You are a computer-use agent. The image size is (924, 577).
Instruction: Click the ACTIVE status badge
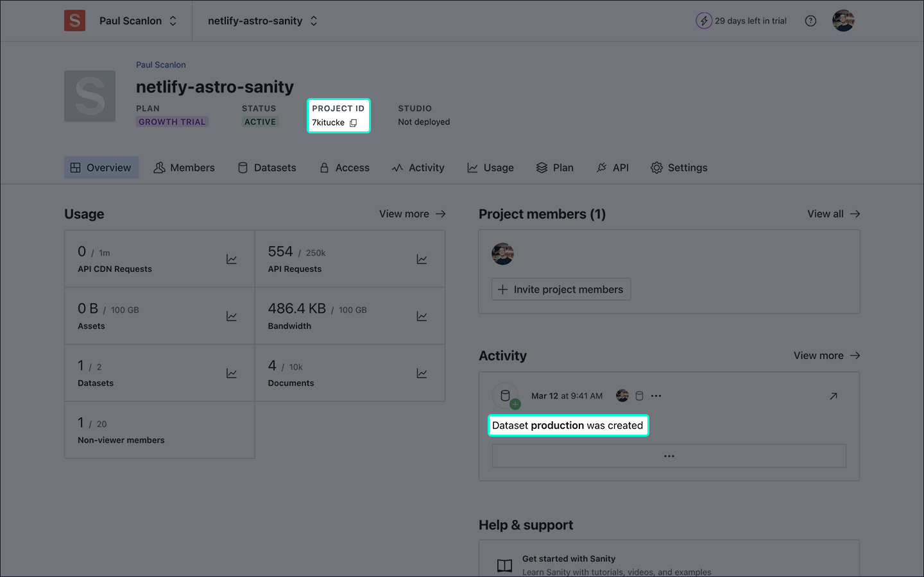click(x=260, y=122)
